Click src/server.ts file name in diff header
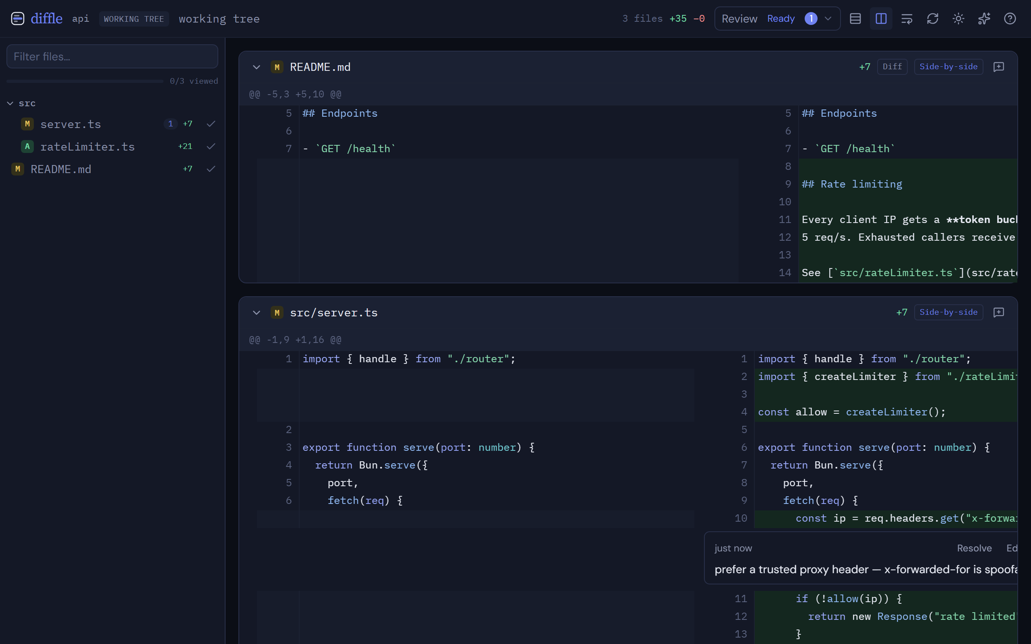 [333, 312]
